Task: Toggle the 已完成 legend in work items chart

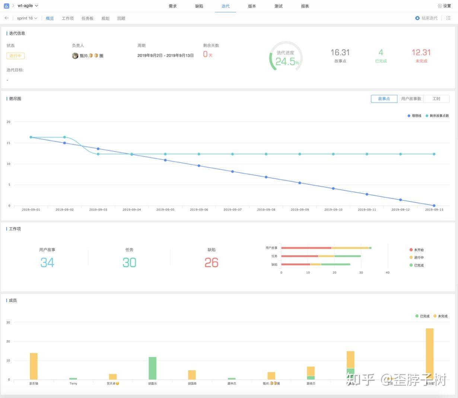Action: point(417,265)
